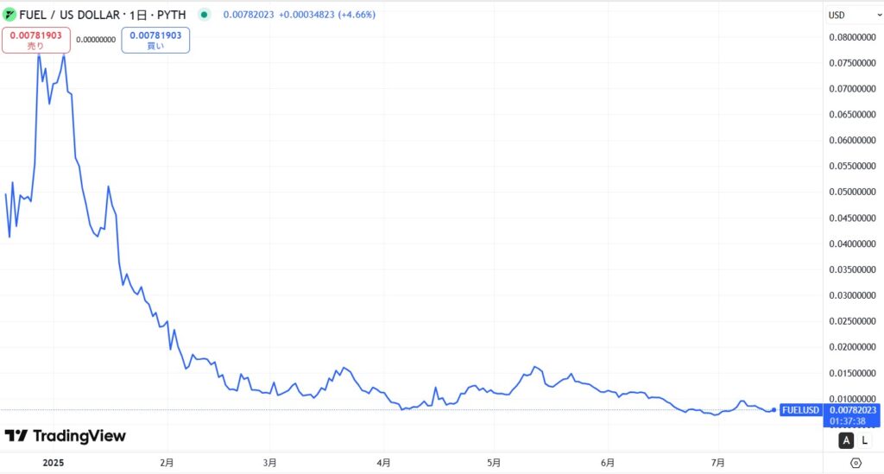
Task: Open chart settings gear icon
Action: tap(856, 463)
